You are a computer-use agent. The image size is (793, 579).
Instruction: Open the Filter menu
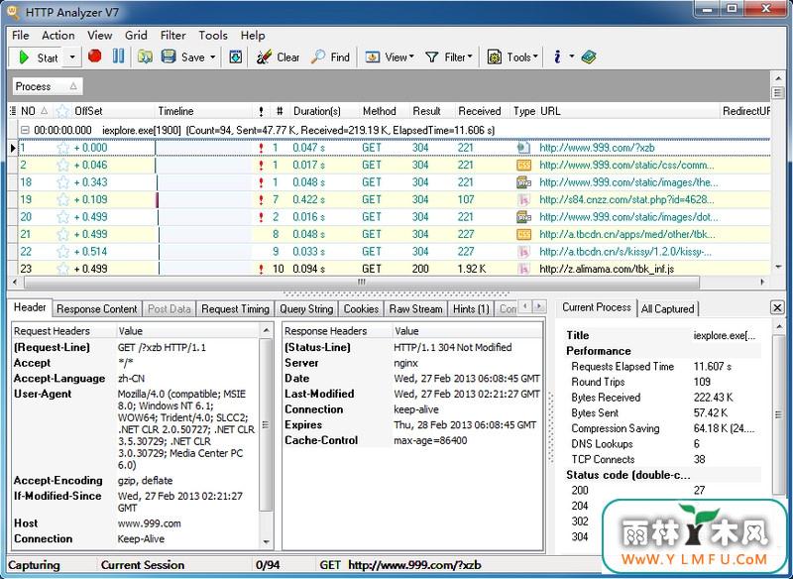click(172, 36)
